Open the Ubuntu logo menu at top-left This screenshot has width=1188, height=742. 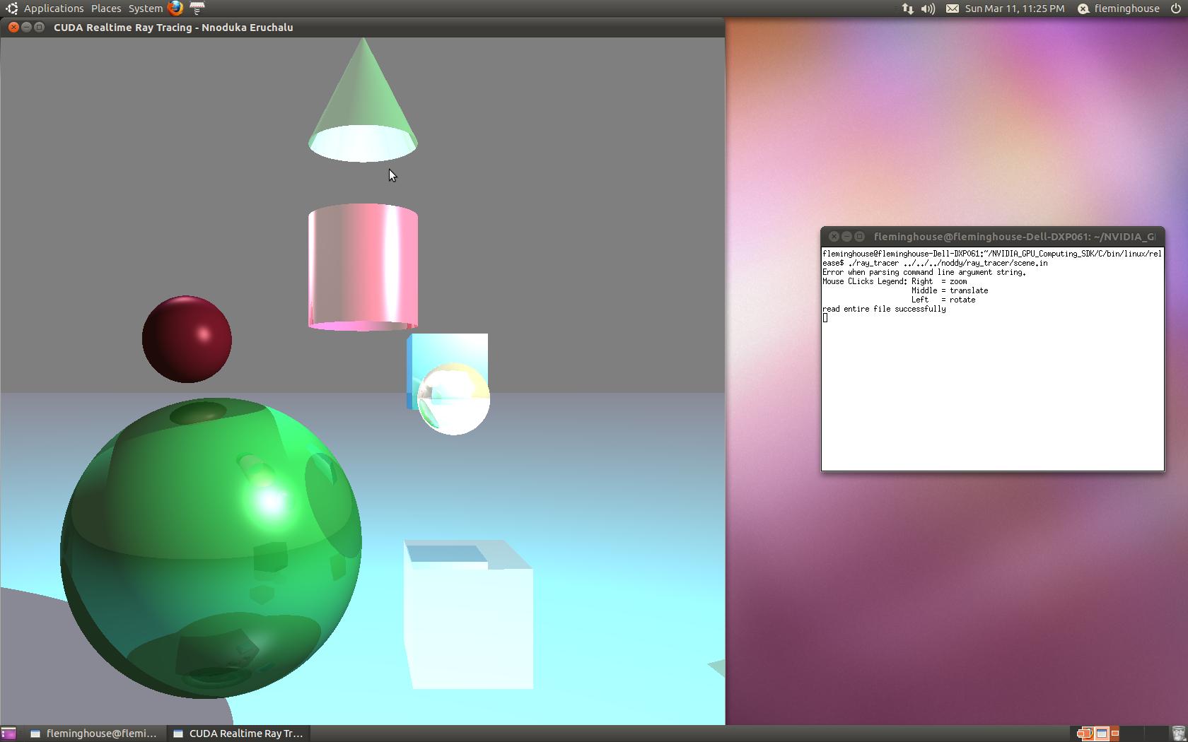pos(11,8)
